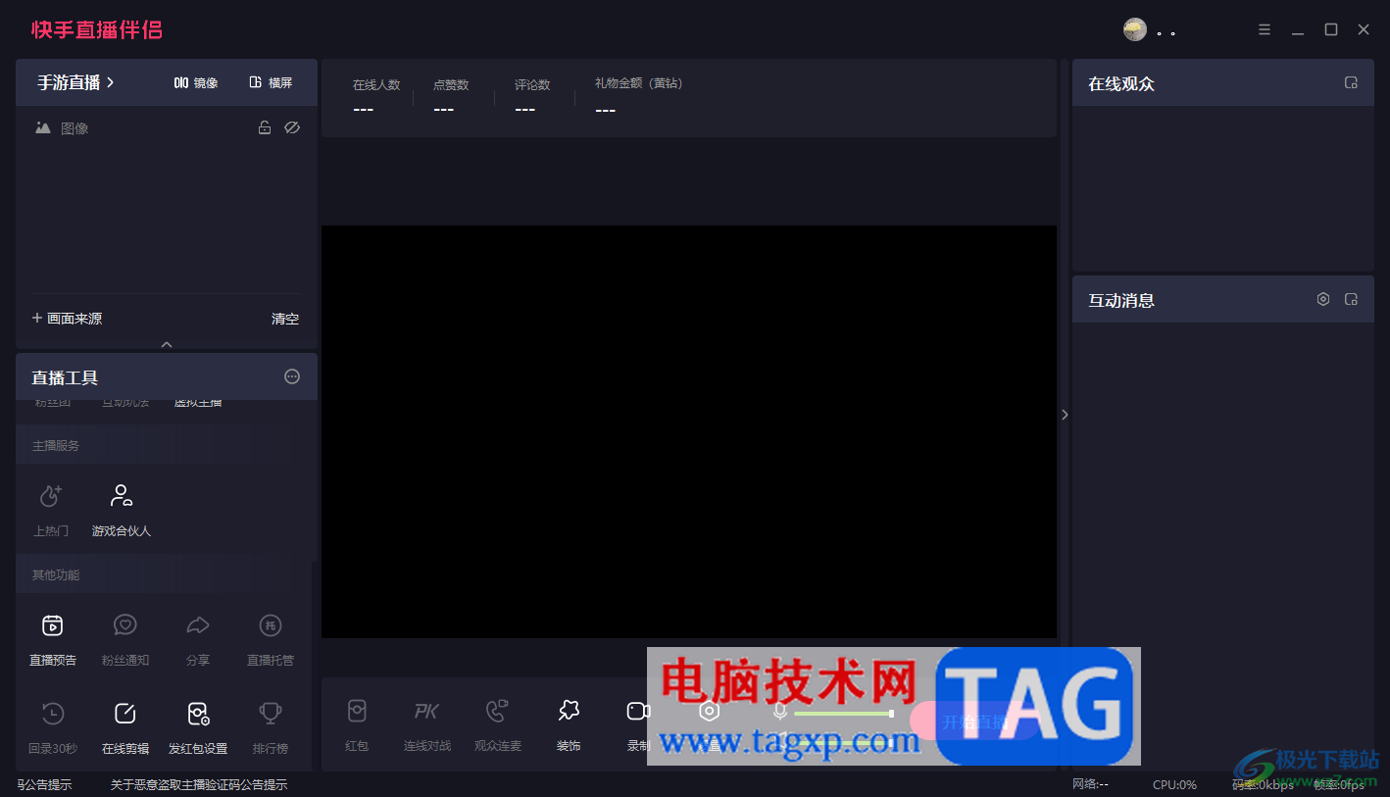Click the 点赞数 stat
1390x797 pixels.
(451, 96)
